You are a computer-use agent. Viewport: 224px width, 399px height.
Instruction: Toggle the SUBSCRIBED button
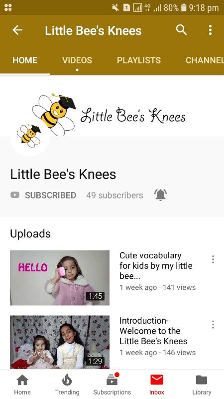pos(43,195)
